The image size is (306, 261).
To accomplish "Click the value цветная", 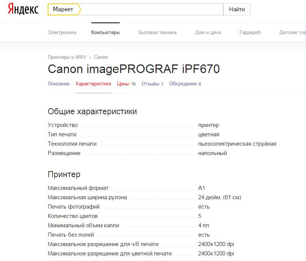I will point(209,134).
